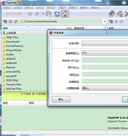Open the 命令(C) menu
The height and width of the screenshot is (136, 128).
[51, 8]
